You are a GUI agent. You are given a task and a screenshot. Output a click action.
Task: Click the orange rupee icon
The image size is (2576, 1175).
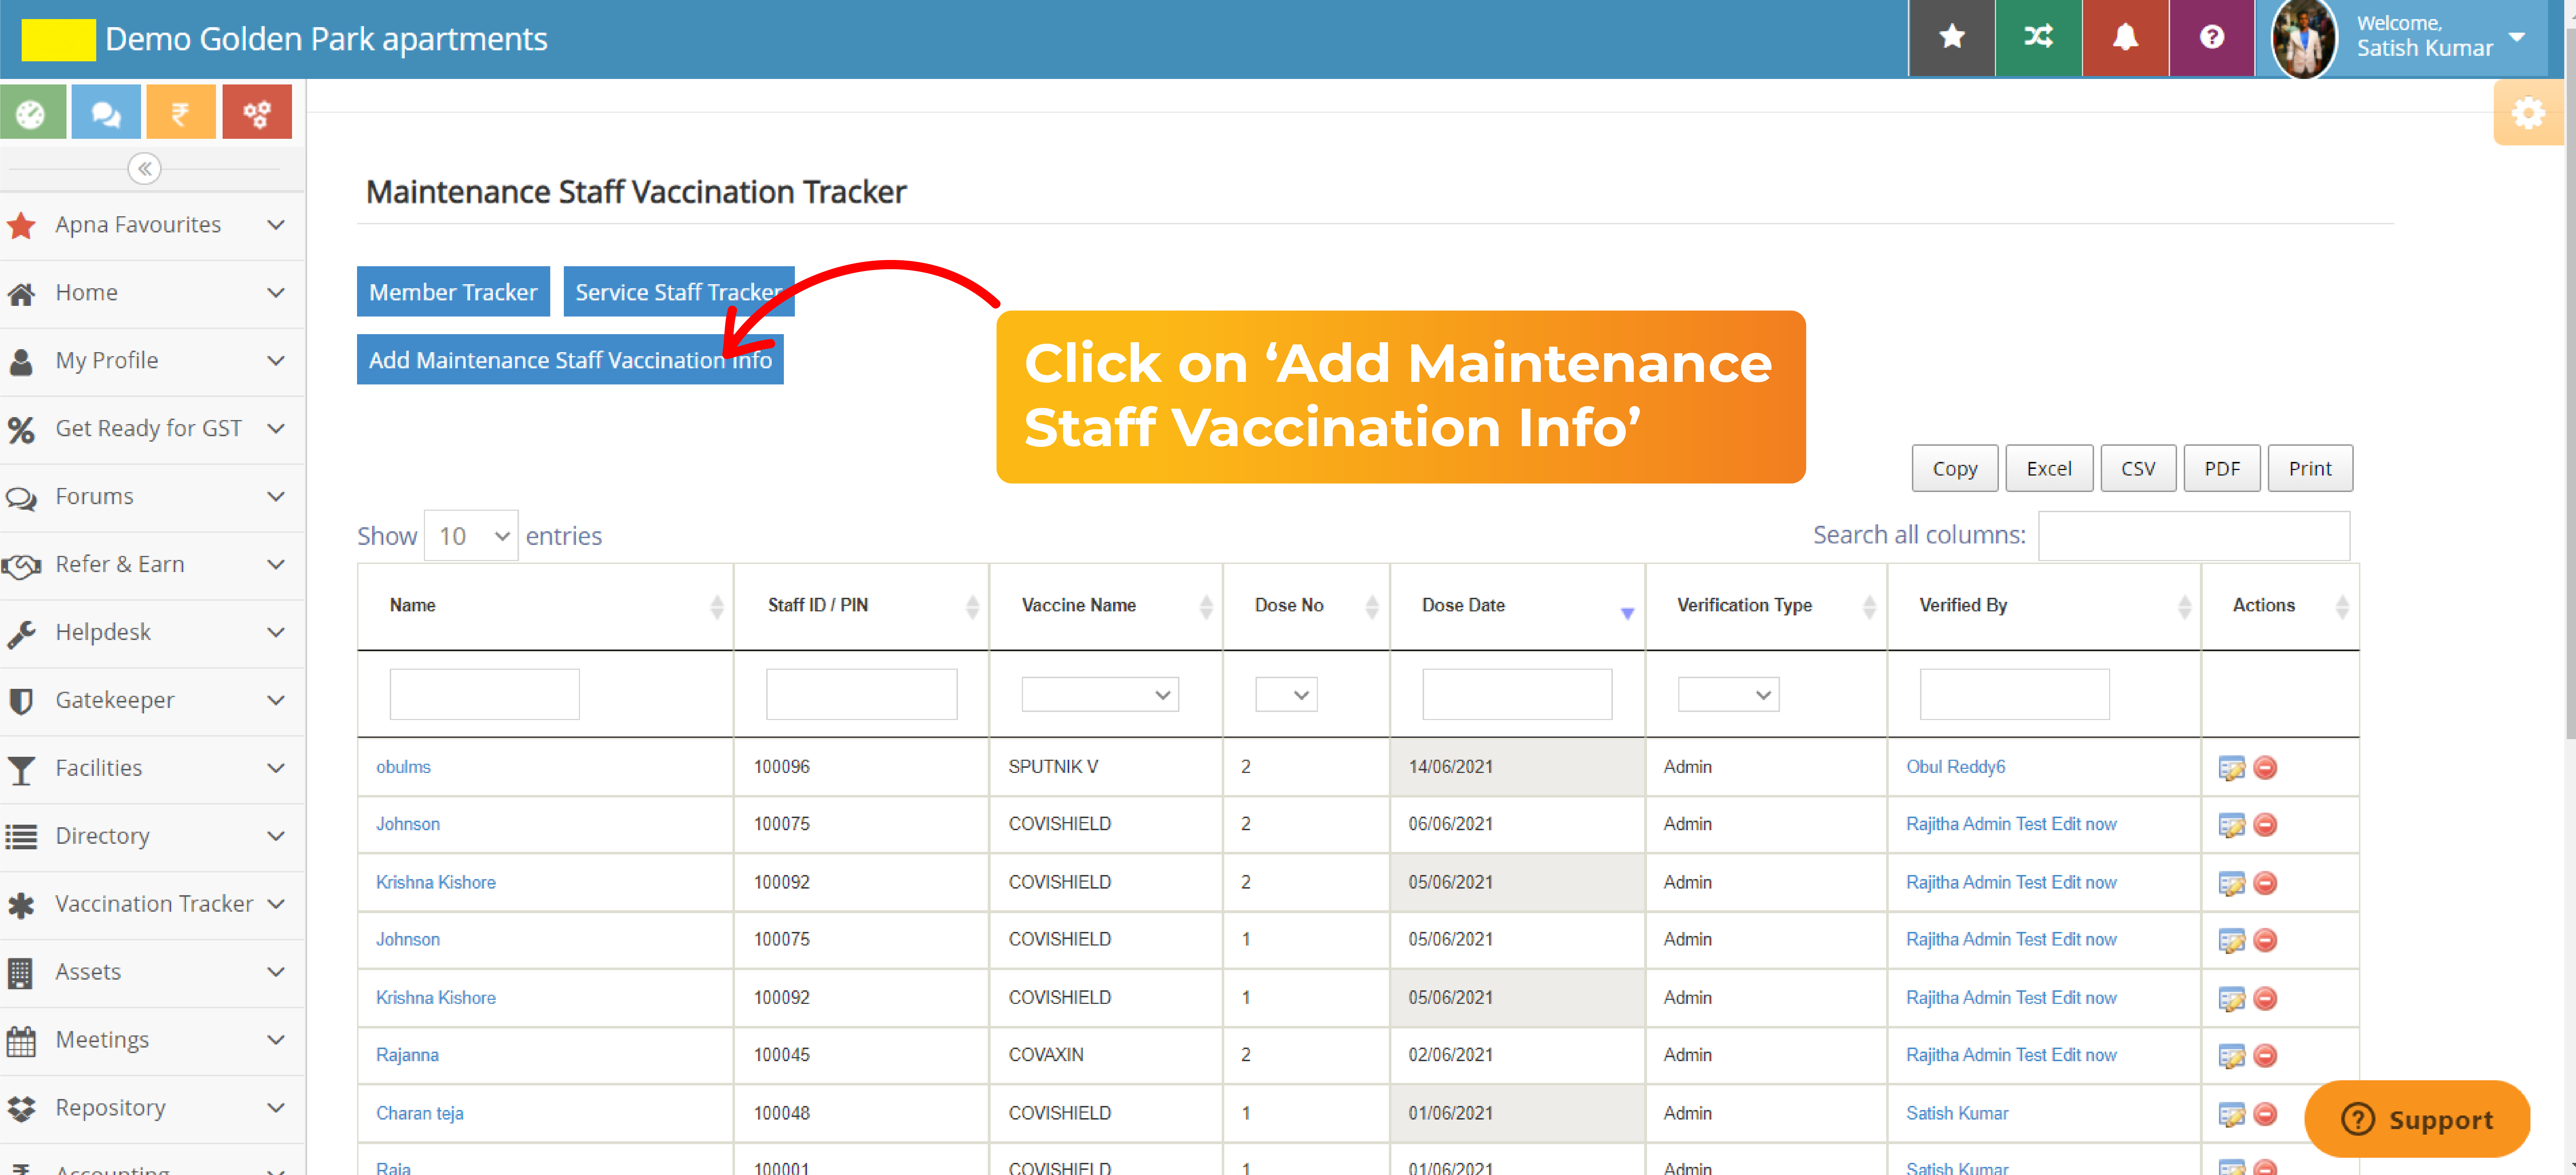[181, 112]
